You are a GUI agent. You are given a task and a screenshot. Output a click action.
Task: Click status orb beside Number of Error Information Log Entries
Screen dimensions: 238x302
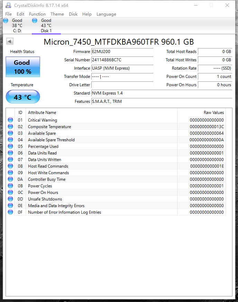[x=10, y=212]
